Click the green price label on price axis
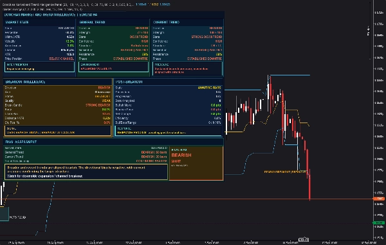 tap(379, 222)
